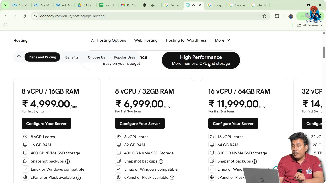The image size is (327, 183).
Task: Click the browser back arrow
Action: pyautogui.click(x=6, y=16)
